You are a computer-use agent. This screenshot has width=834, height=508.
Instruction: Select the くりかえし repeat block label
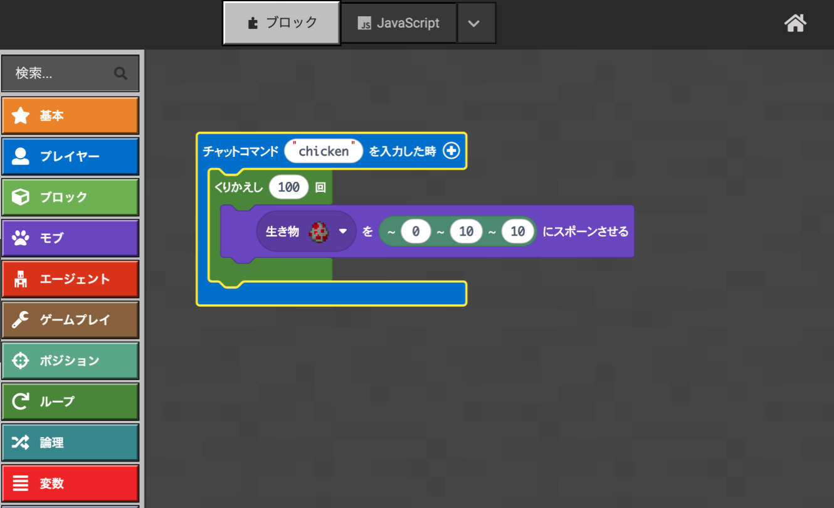click(x=239, y=187)
